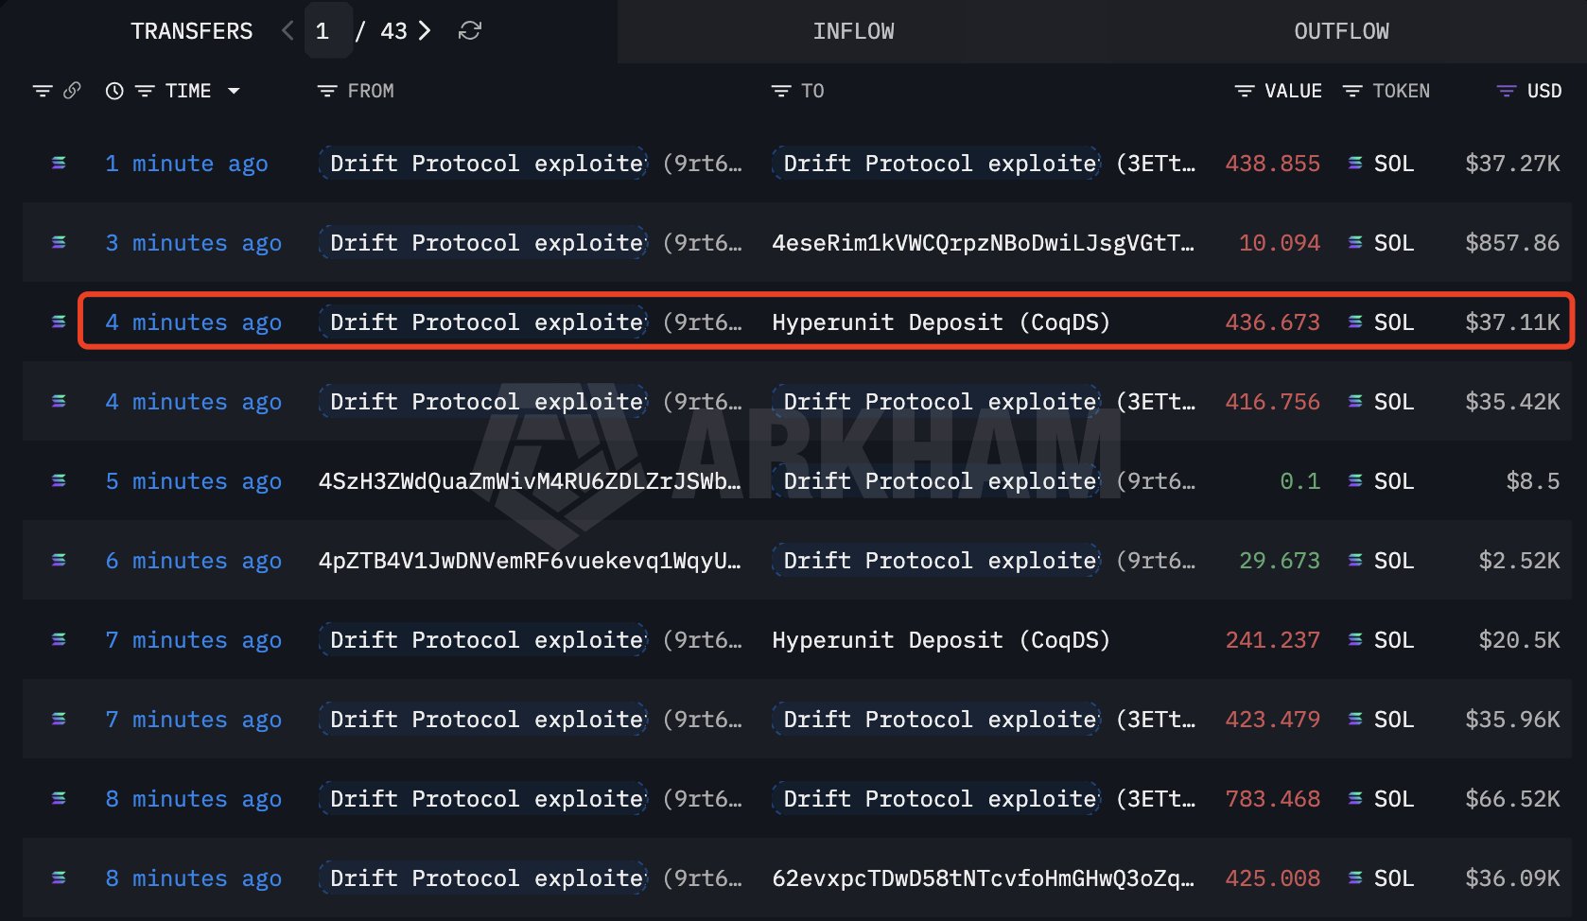Open the FROM column filter
This screenshot has height=921, width=1587.
327,91
